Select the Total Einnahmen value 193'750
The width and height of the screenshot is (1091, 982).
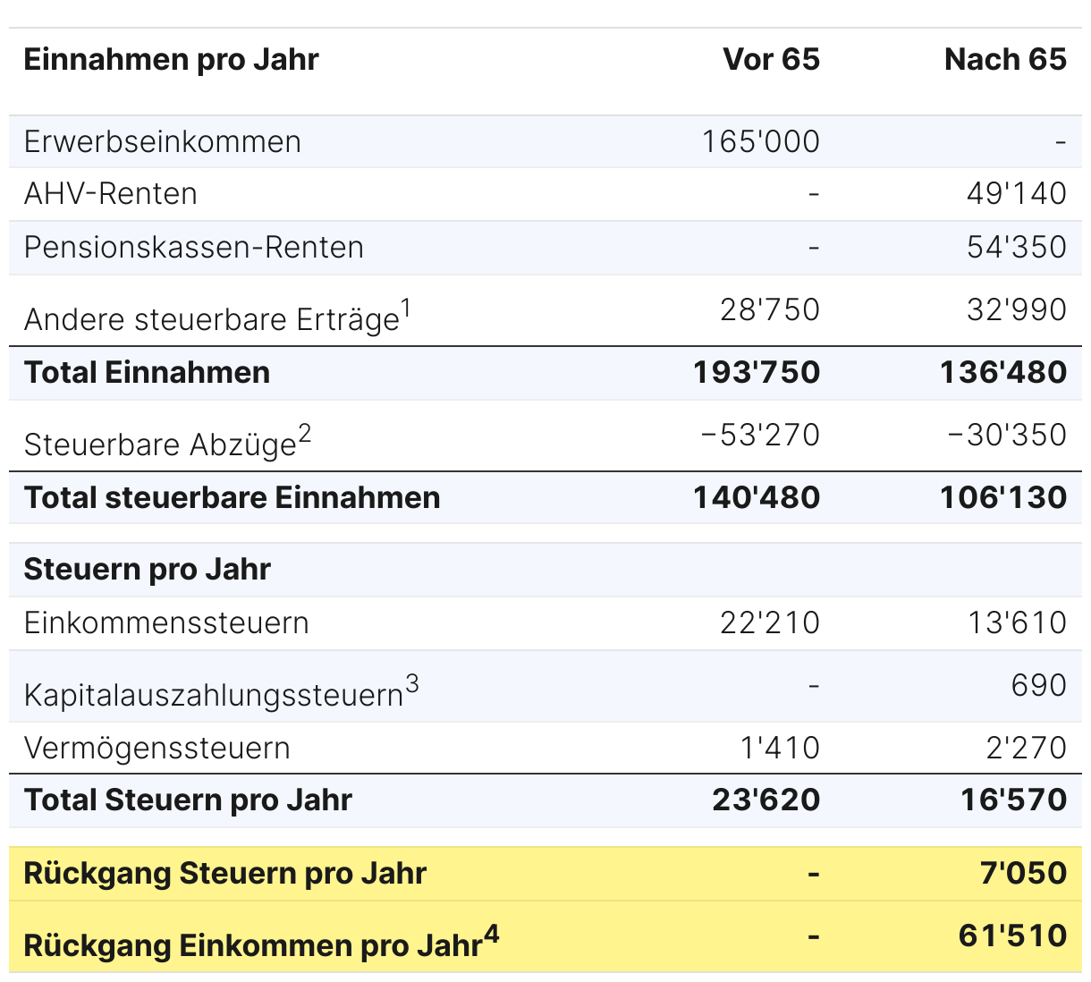click(x=756, y=372)
